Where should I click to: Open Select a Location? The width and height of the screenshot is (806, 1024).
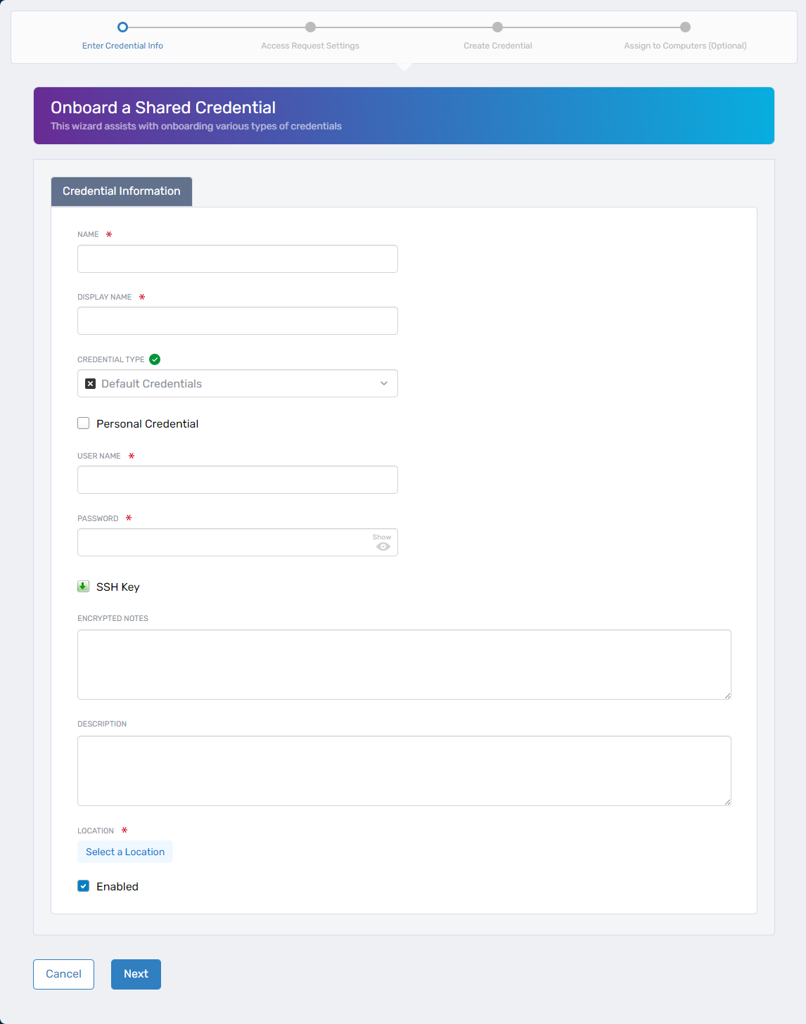124,851
